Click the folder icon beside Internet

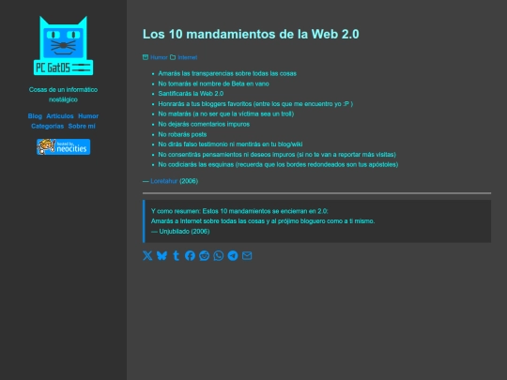coord(173,57)
